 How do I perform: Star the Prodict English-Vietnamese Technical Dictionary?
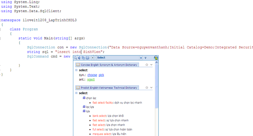147,88
